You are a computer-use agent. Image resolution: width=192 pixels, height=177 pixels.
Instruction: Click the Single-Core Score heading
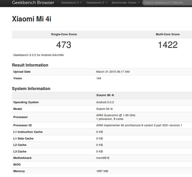tap(64, 34)
